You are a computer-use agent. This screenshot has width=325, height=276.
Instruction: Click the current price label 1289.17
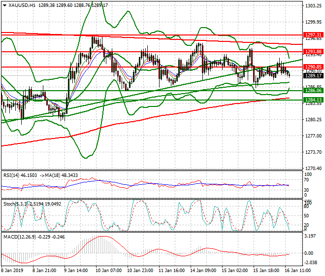point(313,76)
